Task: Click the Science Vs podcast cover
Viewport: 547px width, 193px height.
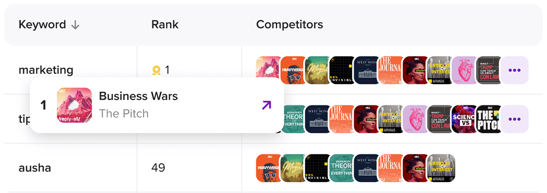Action: coord(464,119)
